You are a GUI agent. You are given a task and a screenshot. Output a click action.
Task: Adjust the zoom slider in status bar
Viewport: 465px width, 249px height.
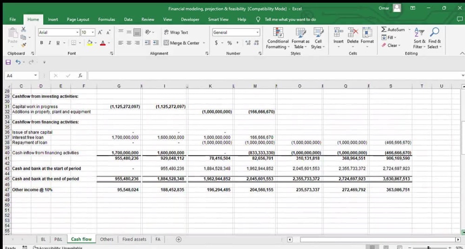point(428,247)
